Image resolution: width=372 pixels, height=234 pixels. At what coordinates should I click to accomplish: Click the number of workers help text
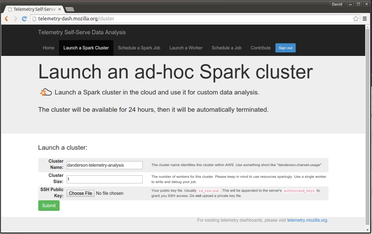pyautogui.click(x=239, y=179)
